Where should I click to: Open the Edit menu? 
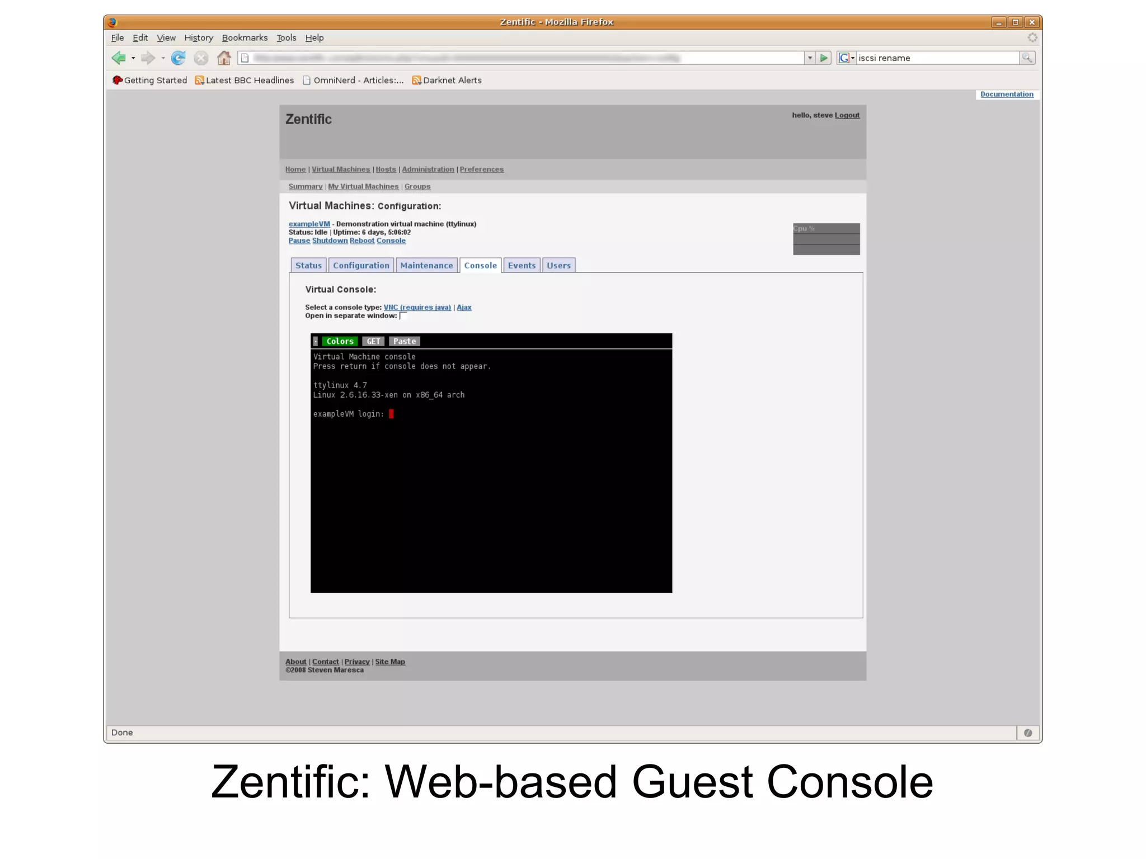tap(140, 37)
